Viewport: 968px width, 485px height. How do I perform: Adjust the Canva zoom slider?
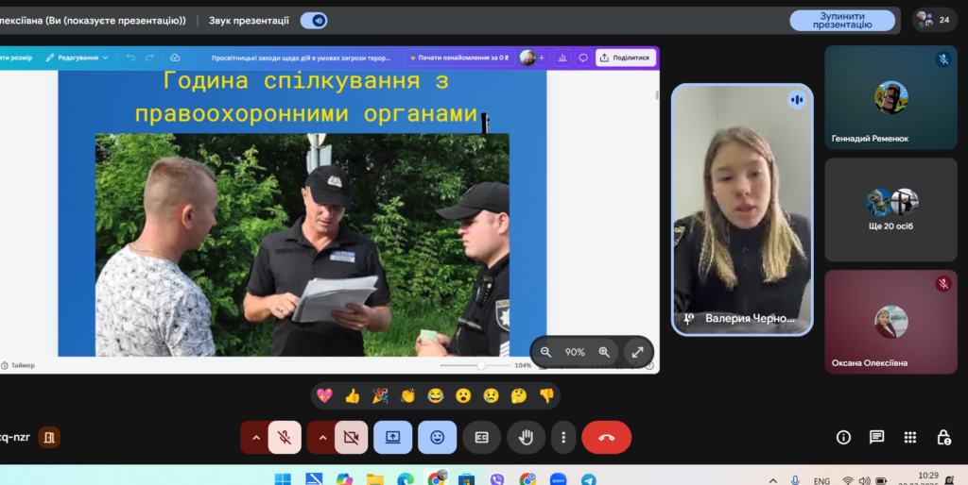480,365
